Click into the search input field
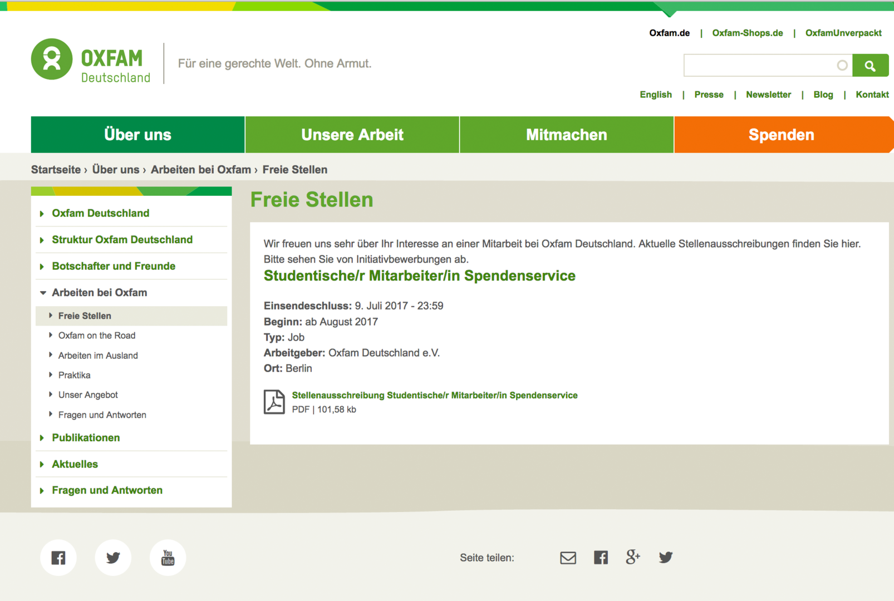 point(768,66)
